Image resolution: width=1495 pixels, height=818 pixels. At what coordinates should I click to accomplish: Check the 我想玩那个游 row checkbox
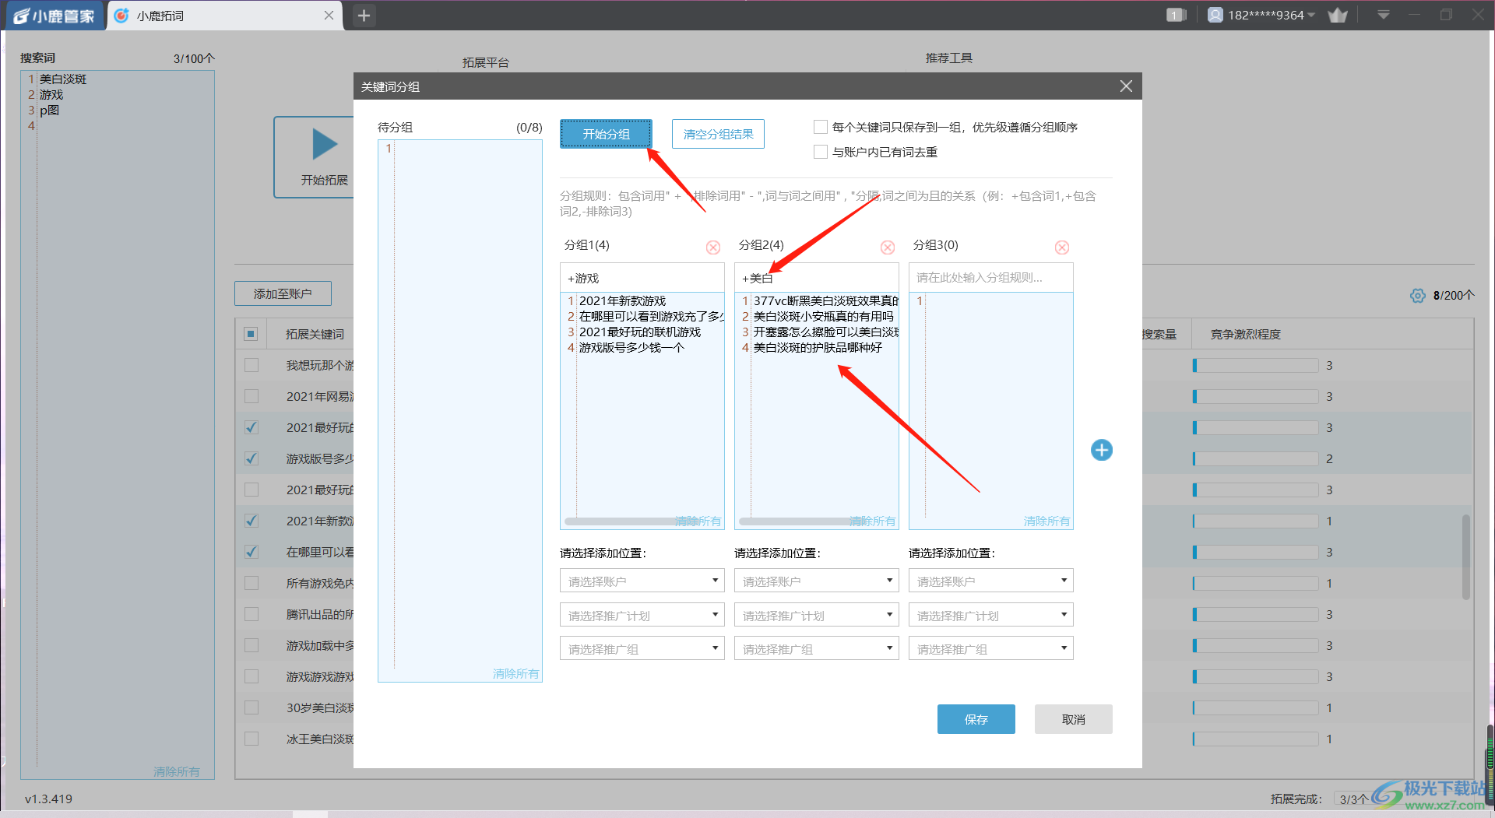(251, 365)
